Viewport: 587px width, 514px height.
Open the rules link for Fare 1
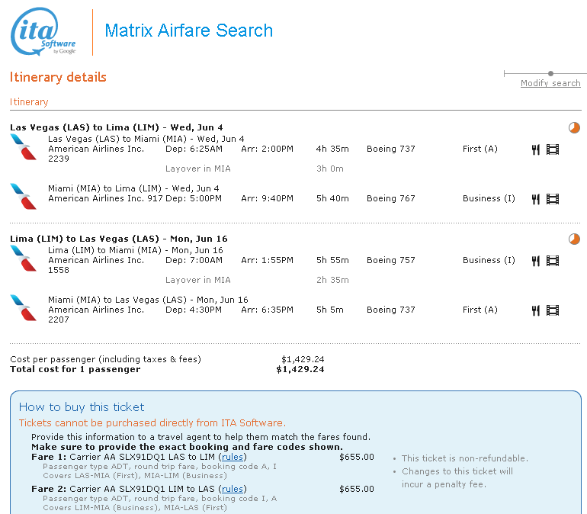pyautogui.click(x=233, y=457)
